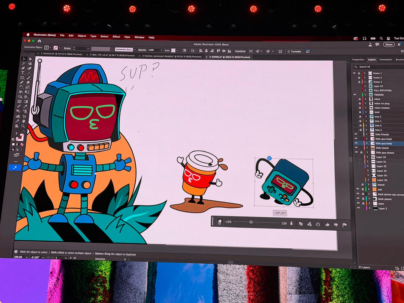Click the blue edit toolbar button

[15, 167]
